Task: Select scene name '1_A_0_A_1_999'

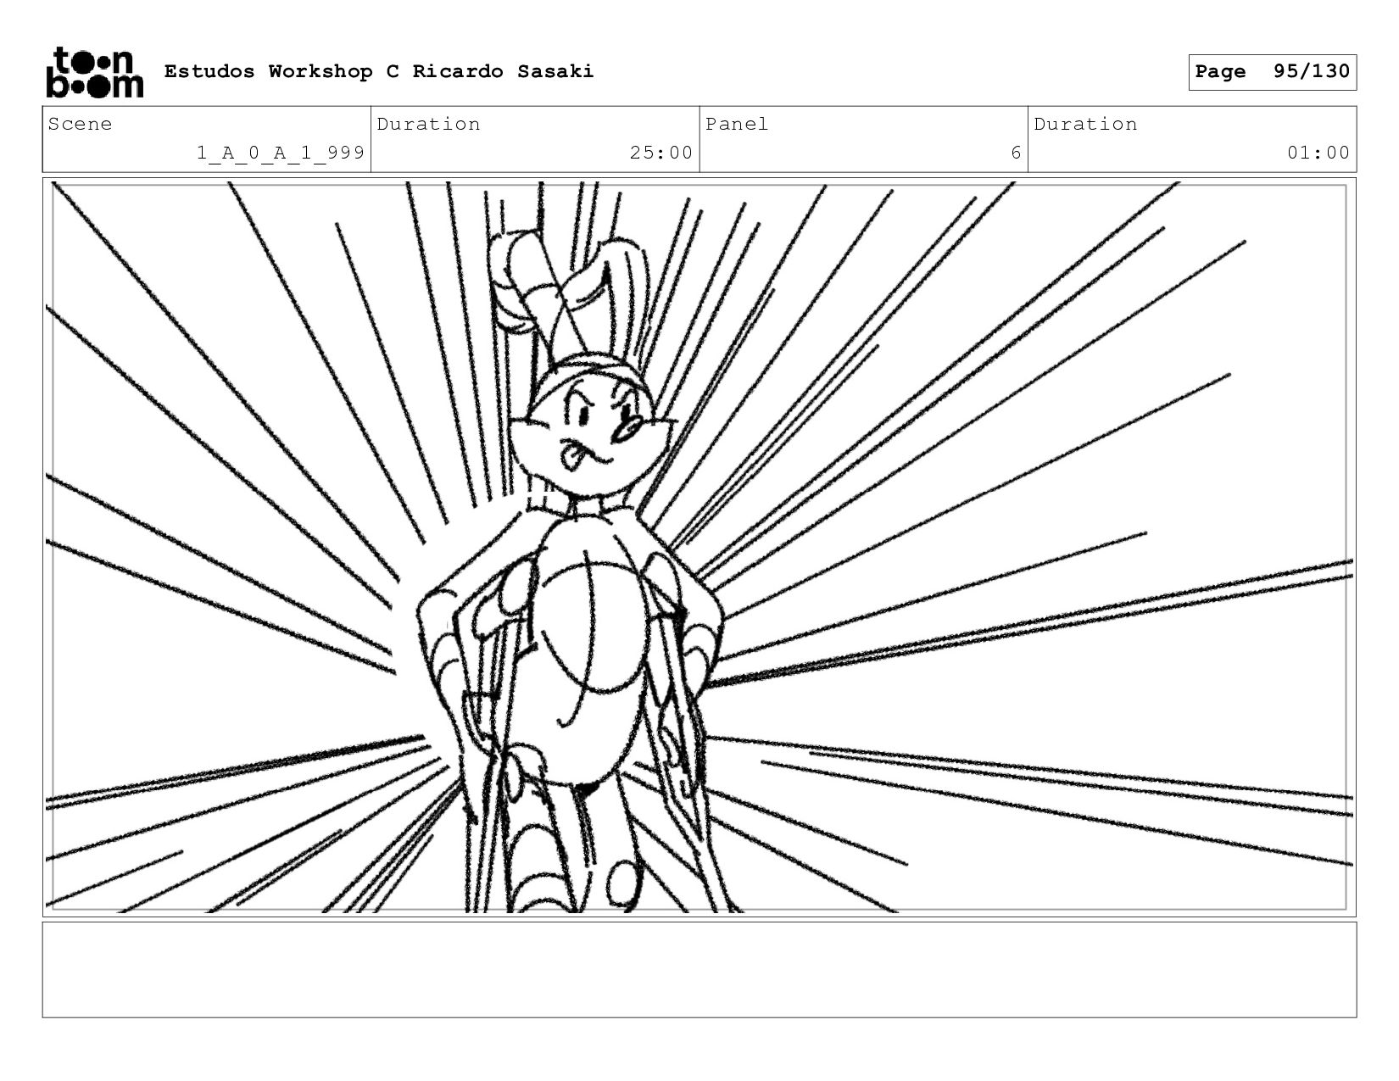Action: [x=281, y=153]
